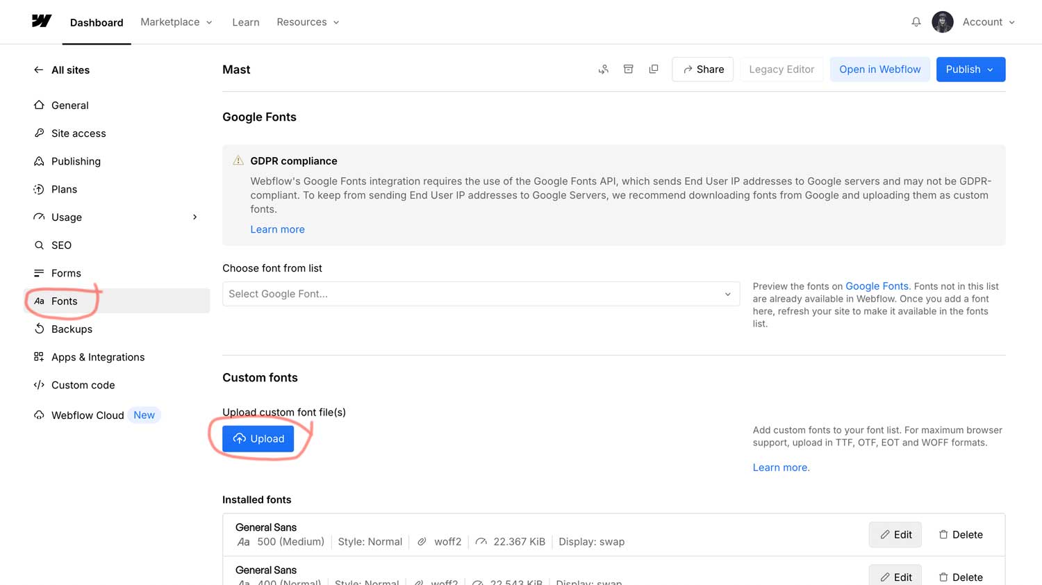This screenshot has height=585, width=1042.
Task: Click the gauge icon beside Usage
Action: [x=39, y=217]
